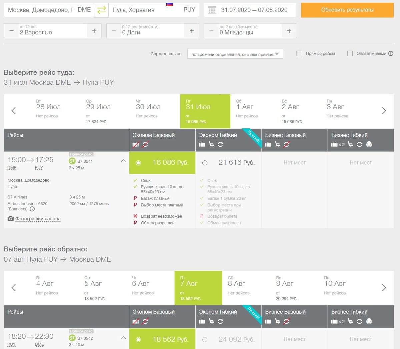The width and height of the screenshot is (400, 349).
Task: Click the lounge armchair icon under outbound Бизнес Гибкий
Action: pos(369,144)
